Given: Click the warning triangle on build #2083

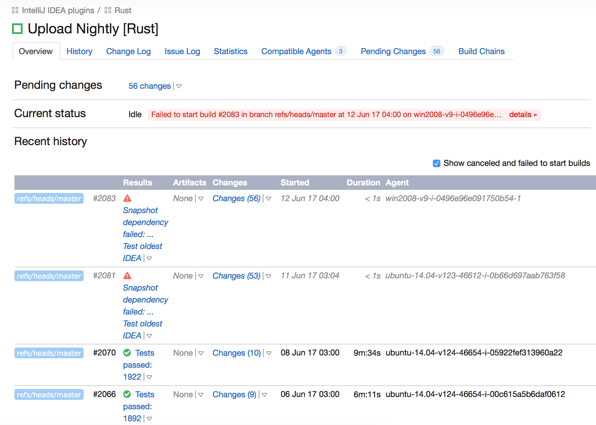Looking at the screenshot, I should click(x=127, y=198).
